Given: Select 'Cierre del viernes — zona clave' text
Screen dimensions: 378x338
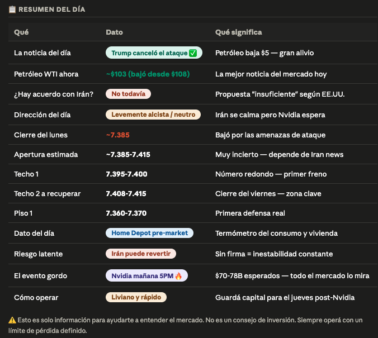Looking at the screenshot, I should [x=268, y=194].
